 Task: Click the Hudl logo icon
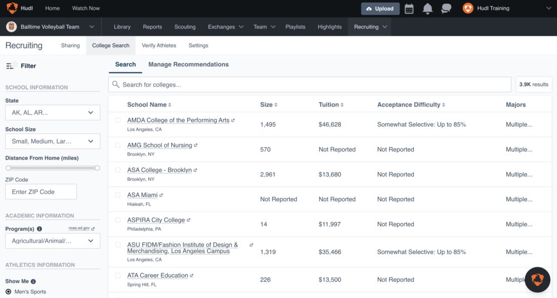11,8
